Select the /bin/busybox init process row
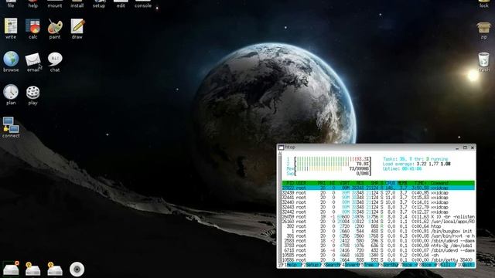The image size is (495, 278). click(x=378, y=231)
